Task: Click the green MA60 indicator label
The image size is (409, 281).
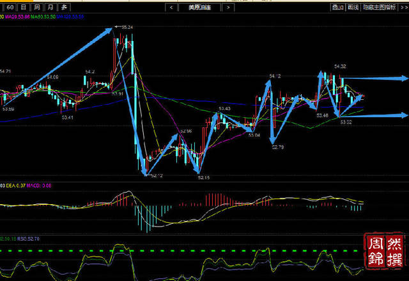Action: (40, 17)
